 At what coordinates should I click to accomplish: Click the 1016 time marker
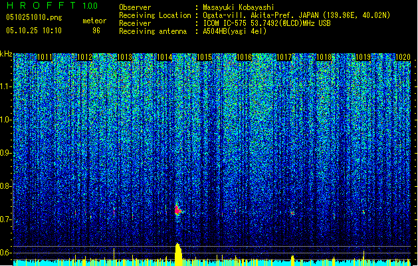(x=244, y=57)
